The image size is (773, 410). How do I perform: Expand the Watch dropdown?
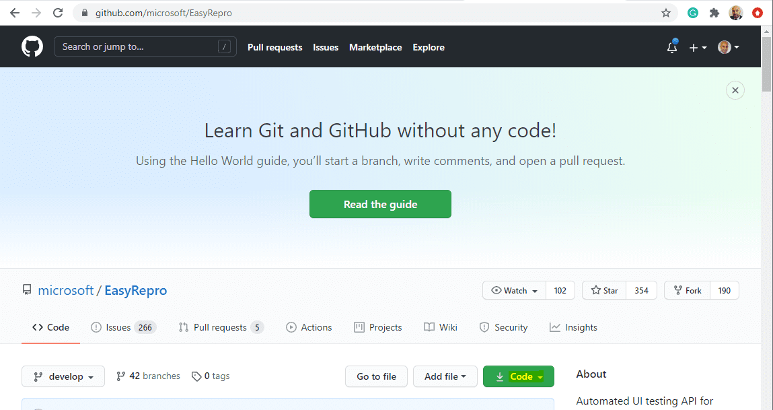(x=515, y=290)
